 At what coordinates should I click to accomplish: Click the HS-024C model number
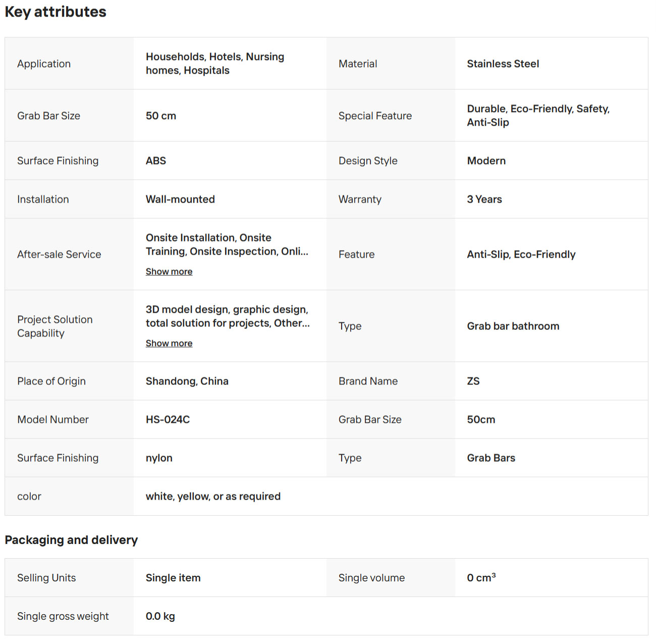(168, 420)
